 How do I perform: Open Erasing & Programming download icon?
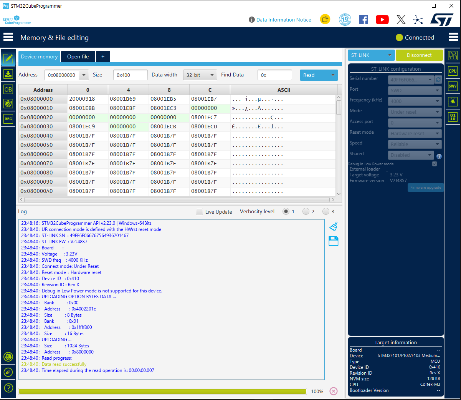point(8,74)
